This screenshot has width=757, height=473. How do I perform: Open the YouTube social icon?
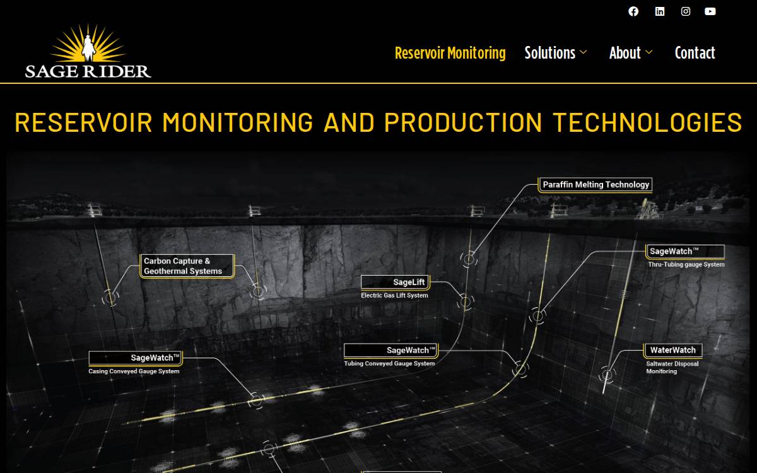(x=710, y=11)
